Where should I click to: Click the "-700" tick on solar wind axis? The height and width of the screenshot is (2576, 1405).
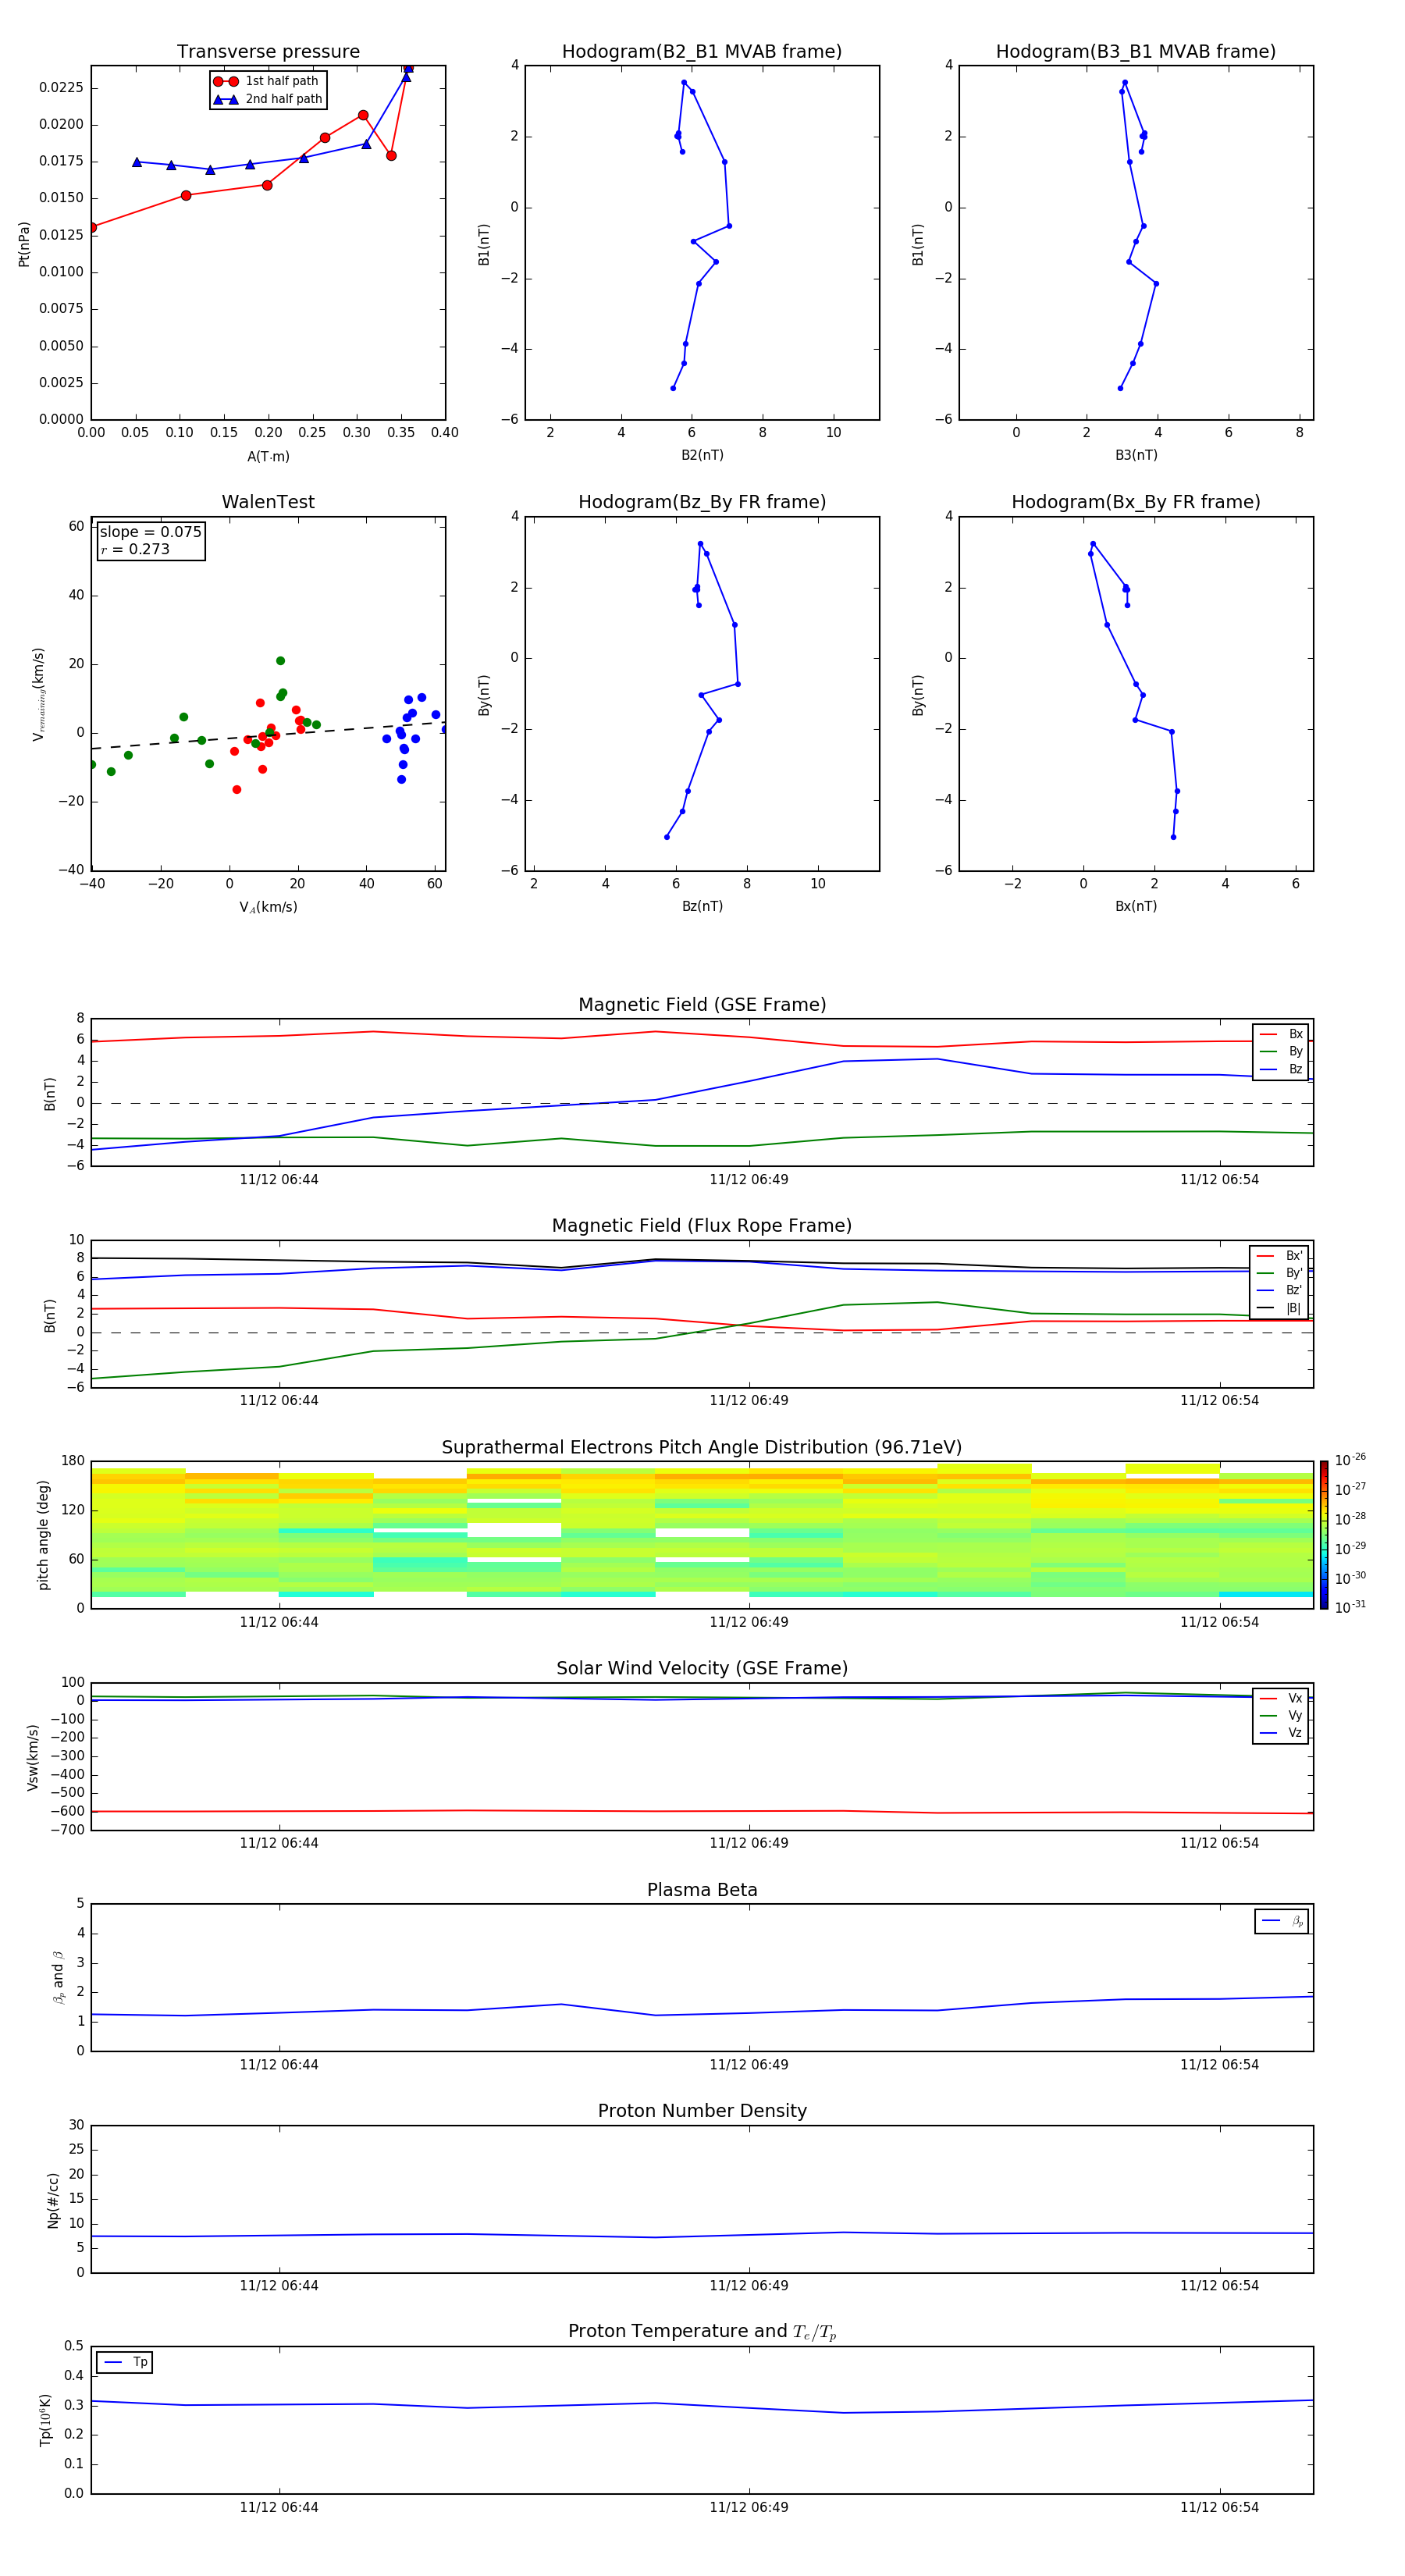(x=66, y=1830)
